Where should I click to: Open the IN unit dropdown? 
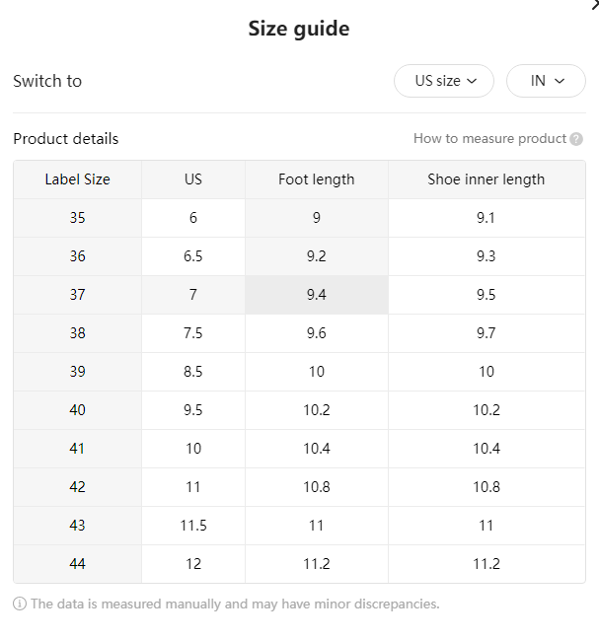546,81
